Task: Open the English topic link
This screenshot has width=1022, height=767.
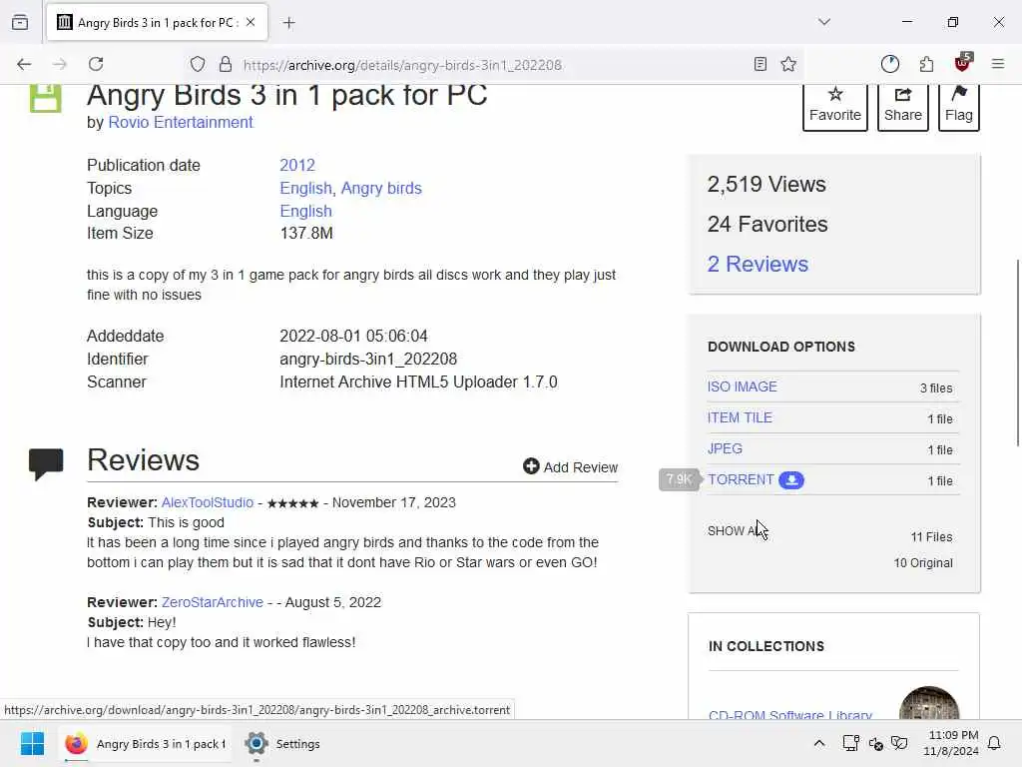Action: tap(305, 188)
